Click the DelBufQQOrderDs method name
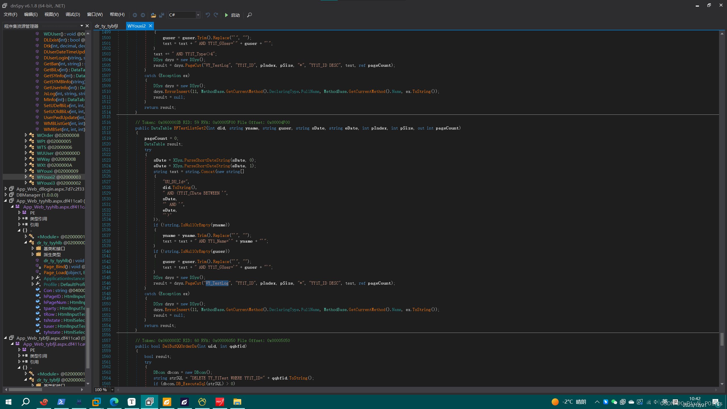The width and height of the screenshot is (727, 409). click(x=179, y=346)
